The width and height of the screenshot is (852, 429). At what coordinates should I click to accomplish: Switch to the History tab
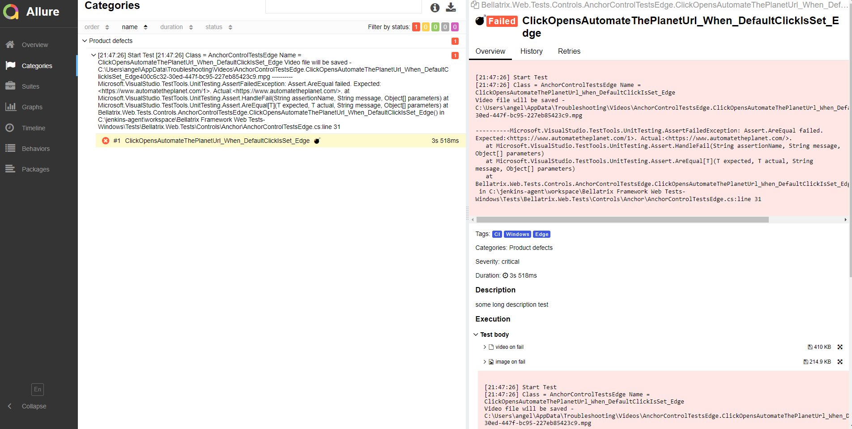(532, 51)
